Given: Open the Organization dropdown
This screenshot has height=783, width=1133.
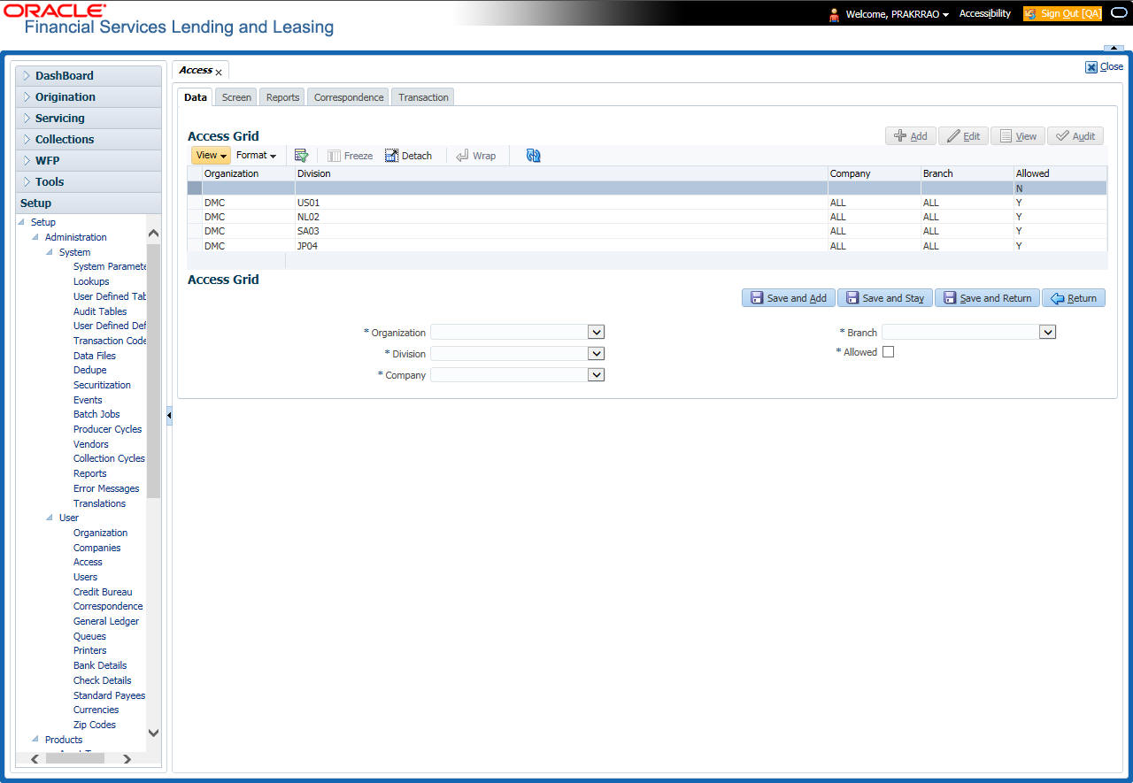Looking at the screenshot, I should tap(597, 332).
